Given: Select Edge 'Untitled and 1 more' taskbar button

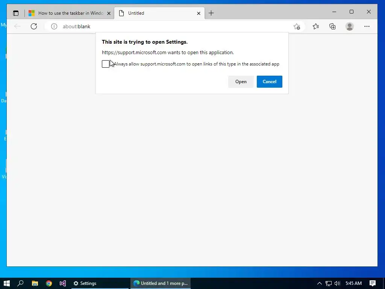Looking at the screenshot, I should (161, 283).
